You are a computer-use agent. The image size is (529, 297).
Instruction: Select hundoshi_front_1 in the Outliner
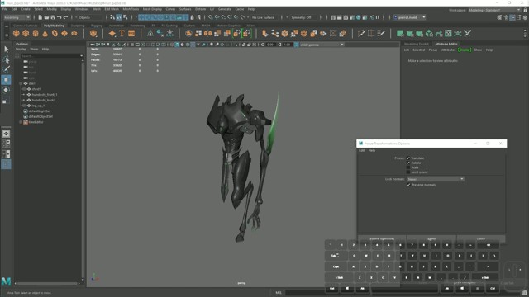44,95
